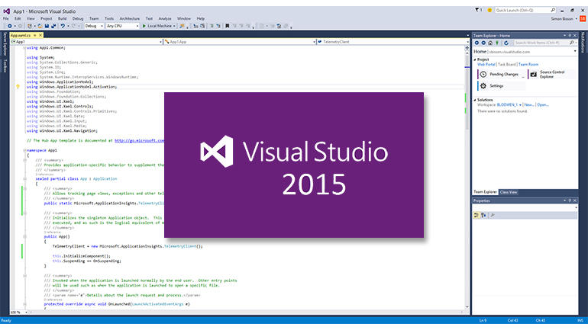Open the File menu
588x330 pixels.
(x=6, y=18)
